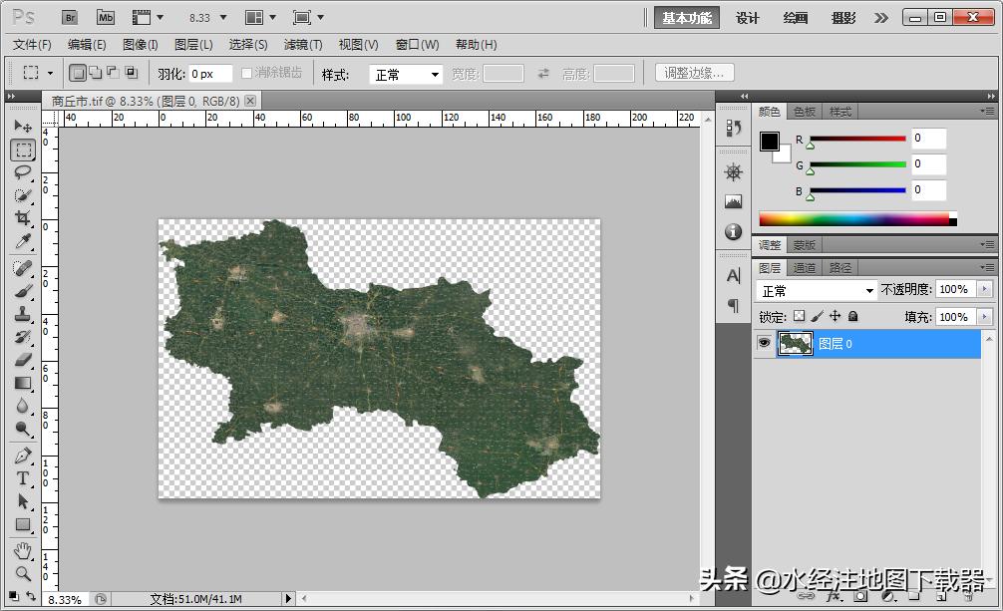
Task: Open the 滤镜(T) menu
Action: pos(303,45)
